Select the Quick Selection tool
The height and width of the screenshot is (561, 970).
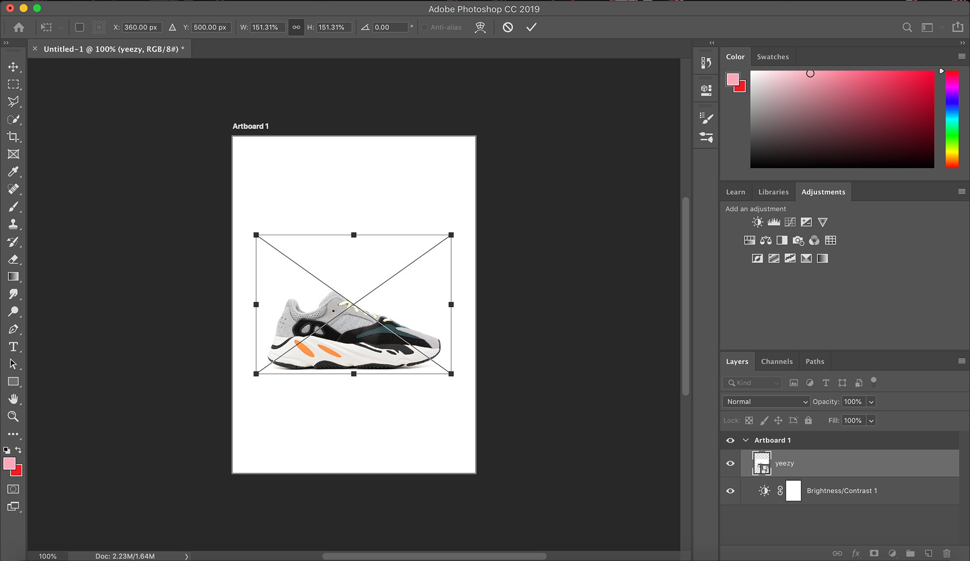coord(13,120)
